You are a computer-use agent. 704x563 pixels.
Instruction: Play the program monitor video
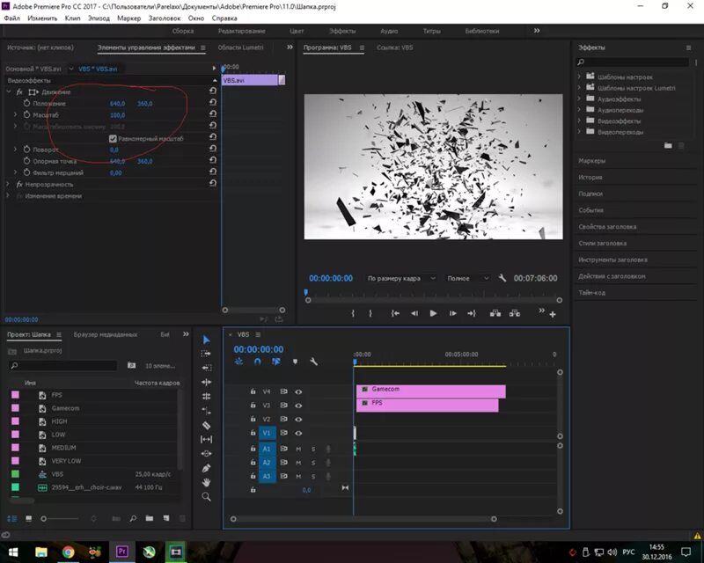(433, 313)
